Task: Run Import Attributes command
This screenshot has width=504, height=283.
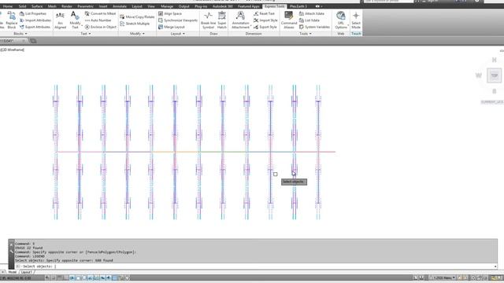Action: (35, 20)
